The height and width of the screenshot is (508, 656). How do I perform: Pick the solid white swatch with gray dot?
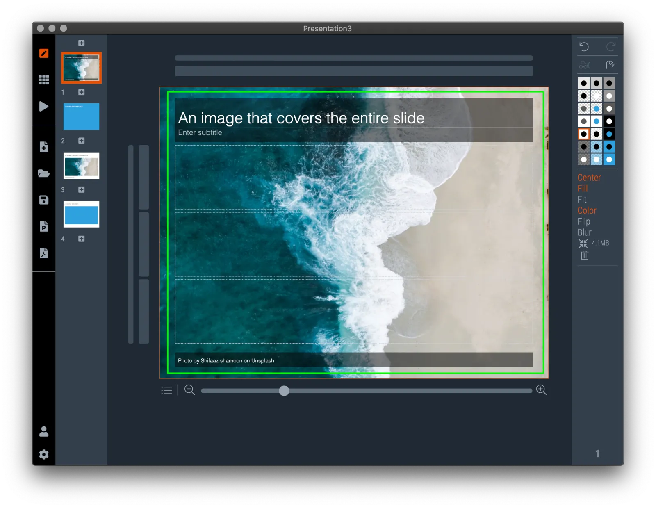click(x=584, y=121)
